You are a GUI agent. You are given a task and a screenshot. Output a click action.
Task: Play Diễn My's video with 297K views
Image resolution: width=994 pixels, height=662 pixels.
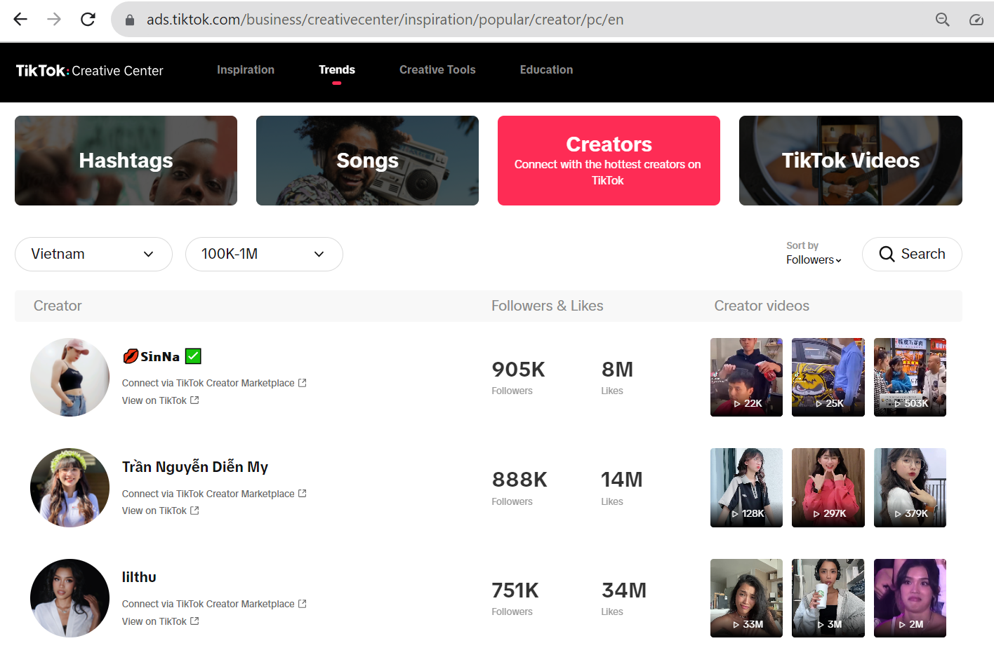[x=828, y=487]
